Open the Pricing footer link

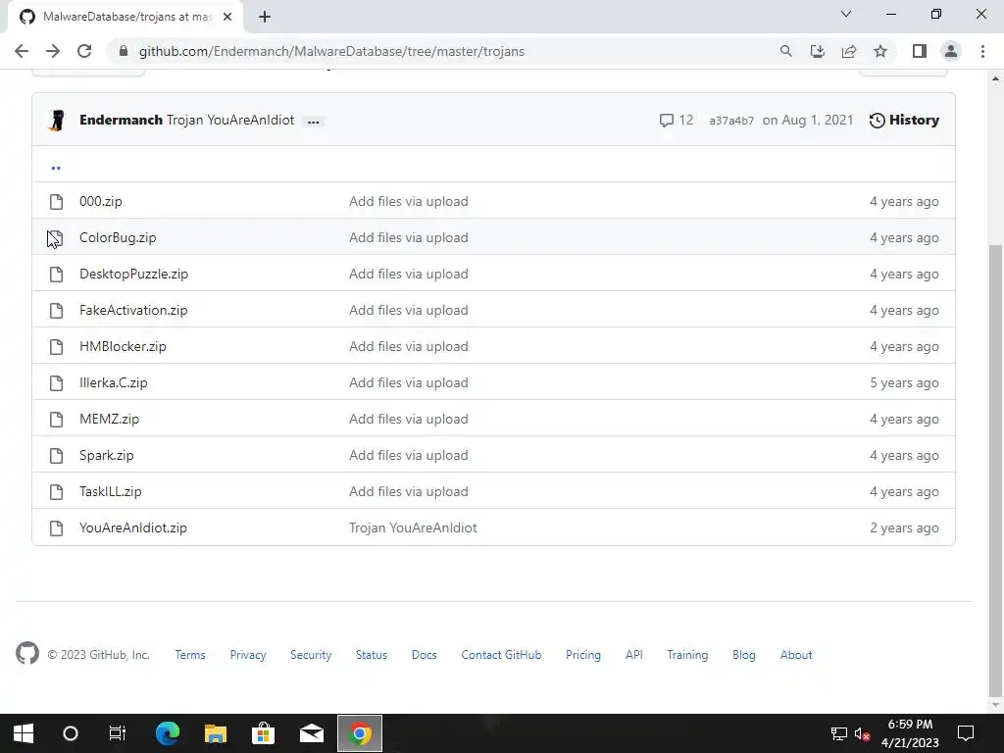point(583,654)
